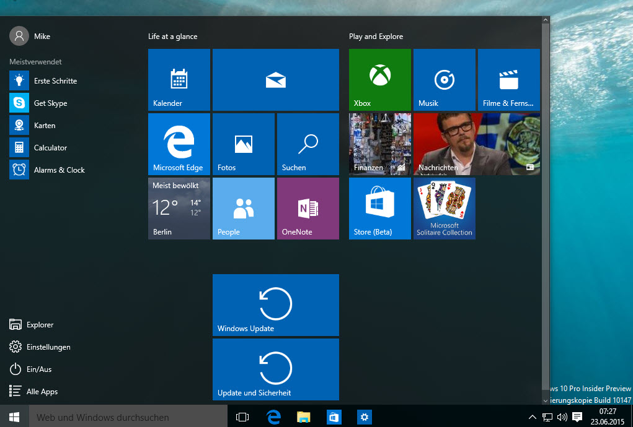Open the Store (Beta) tile
This screenshot has width=633, height=427.
click(x=380, y=209)
